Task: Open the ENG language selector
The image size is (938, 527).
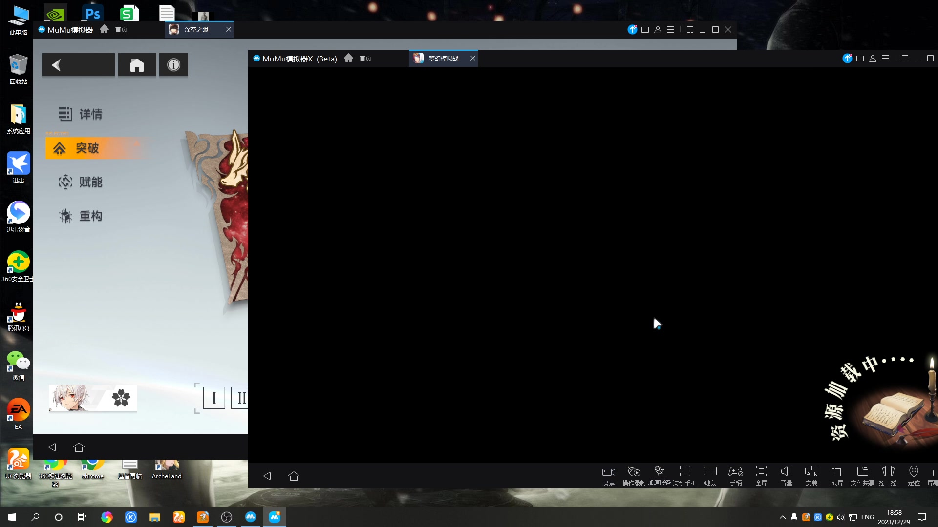Action: click(x=867, y=517)
